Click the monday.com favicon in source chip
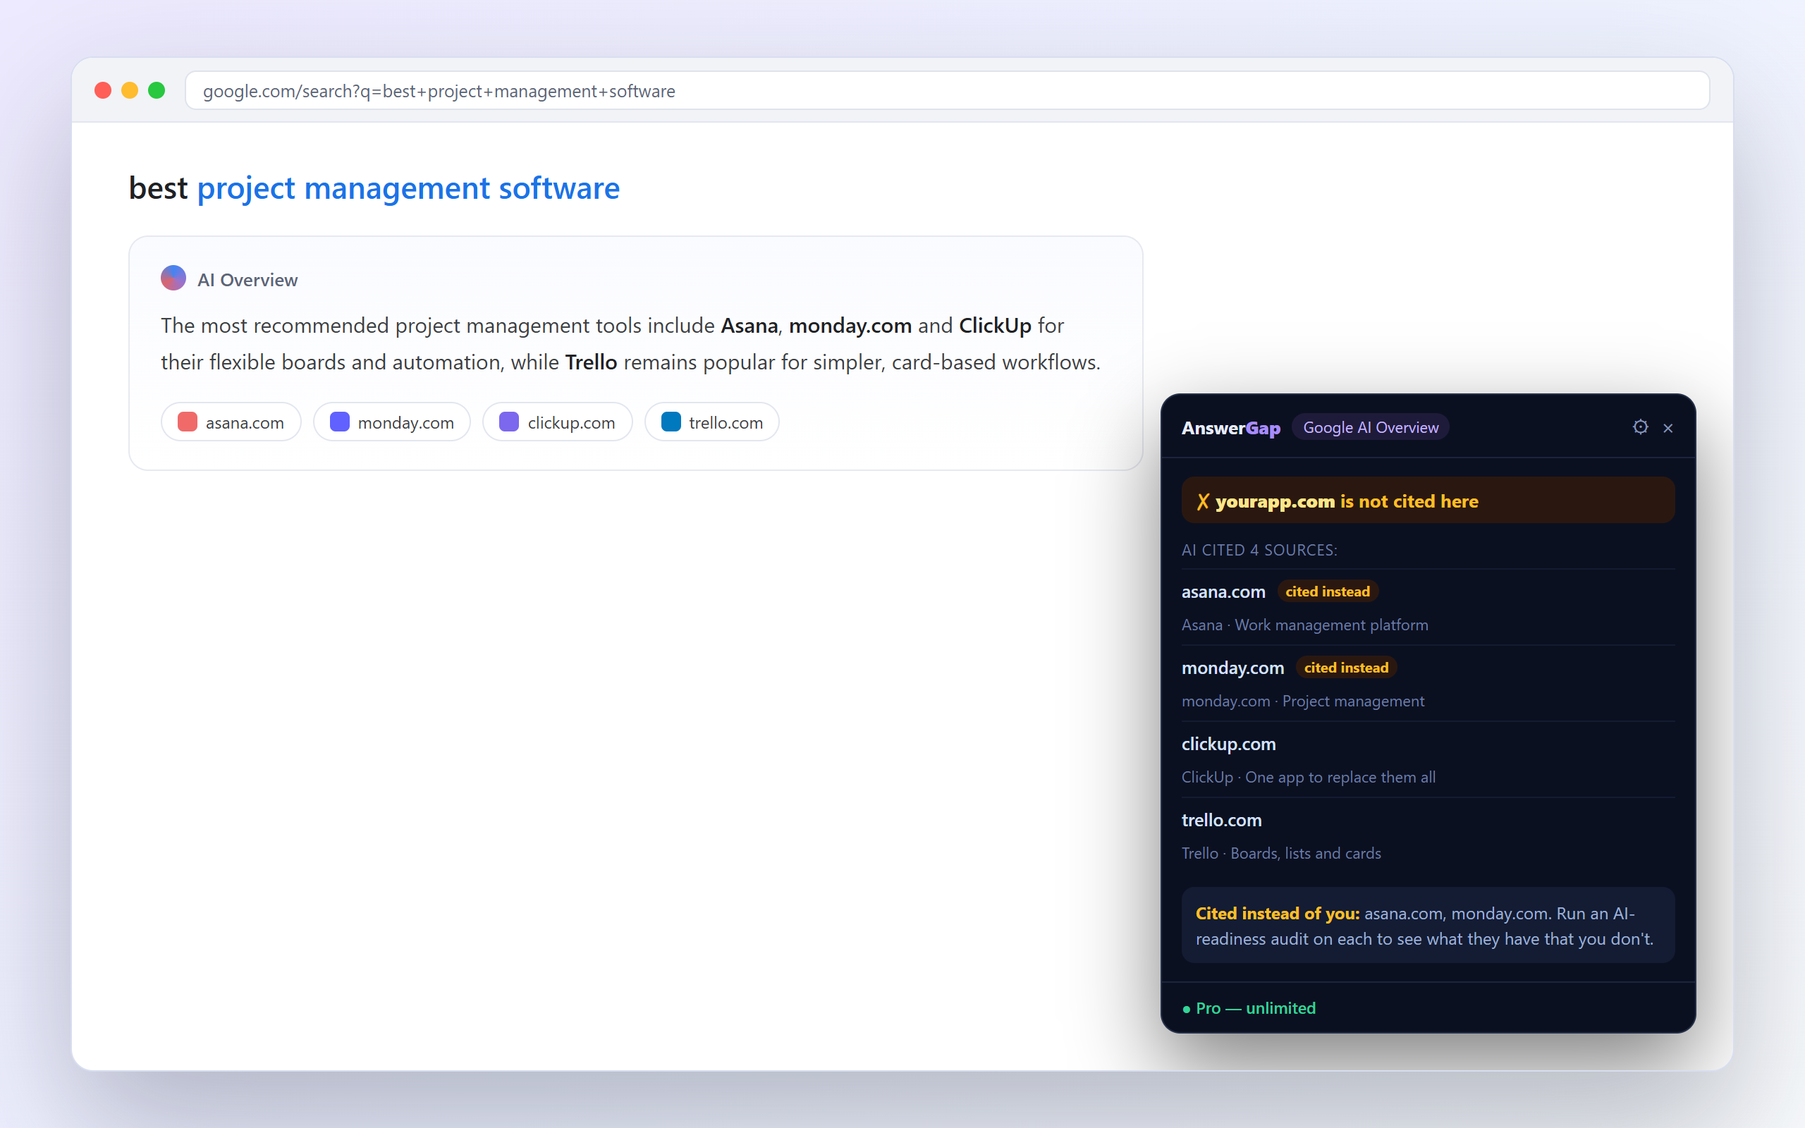Image resolution: width=1805 pixels, height=1128 pixels. pyautogui.click(x=339, y=422)
